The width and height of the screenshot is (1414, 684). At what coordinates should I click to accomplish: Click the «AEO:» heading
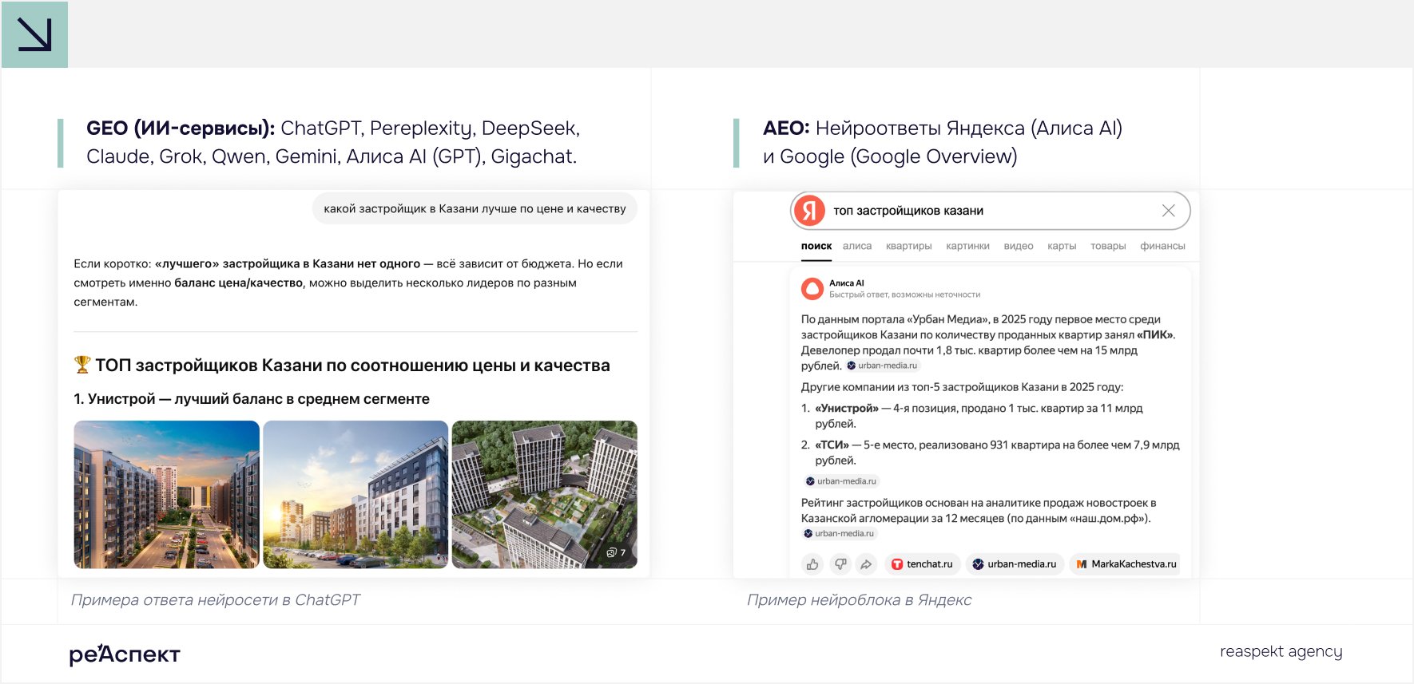(786, 128)
